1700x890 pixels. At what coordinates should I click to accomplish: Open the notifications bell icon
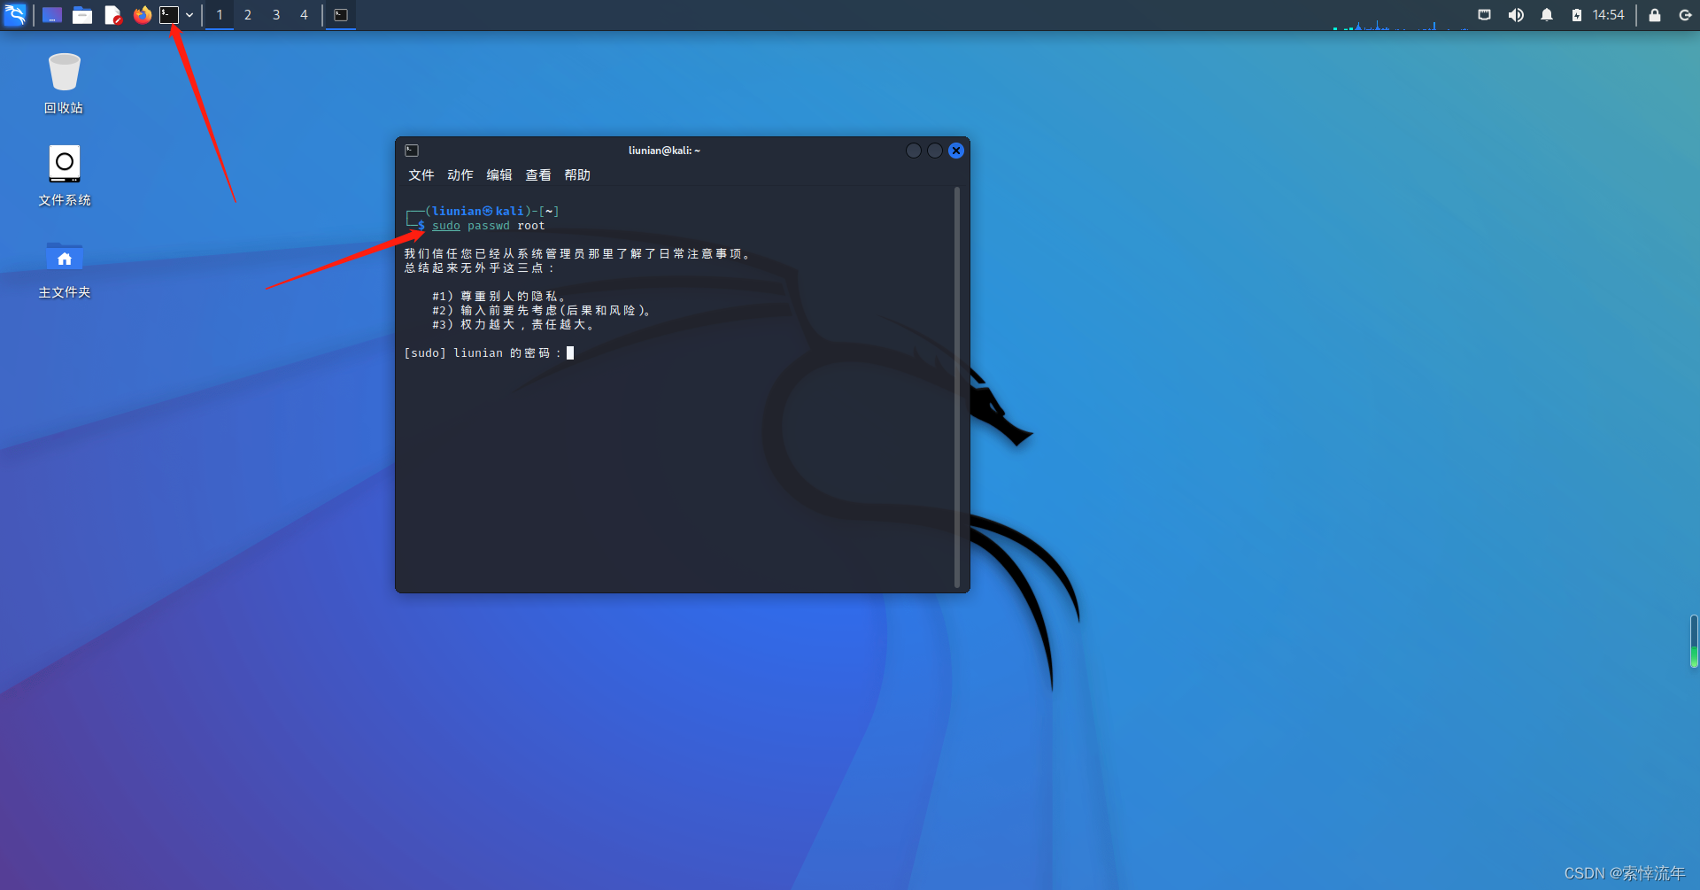(x=1547, y=15)
